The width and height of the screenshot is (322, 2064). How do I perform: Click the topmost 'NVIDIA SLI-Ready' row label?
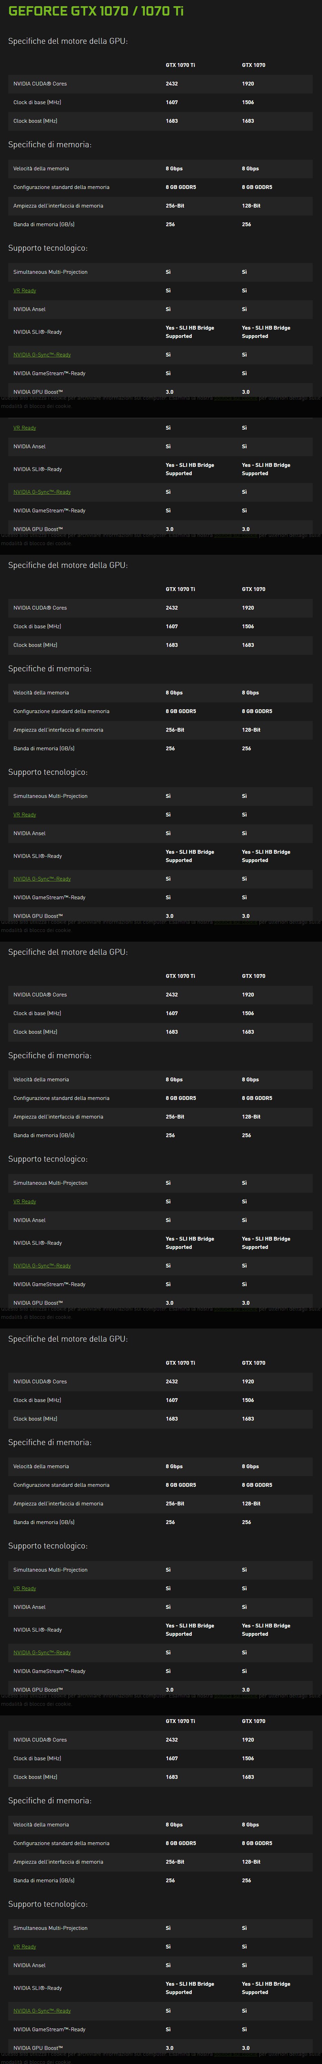click(38, 332)
